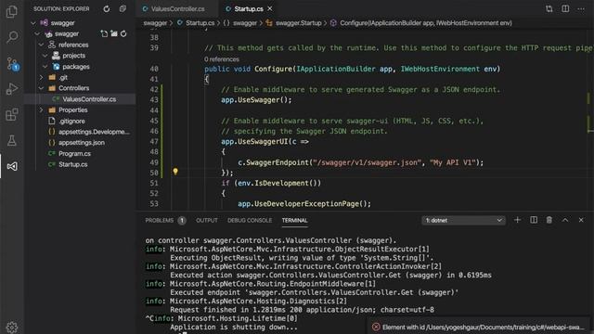Refresh the Solution Explorer
The width and height of the screenshot is (594, 334).
(107, 8)
